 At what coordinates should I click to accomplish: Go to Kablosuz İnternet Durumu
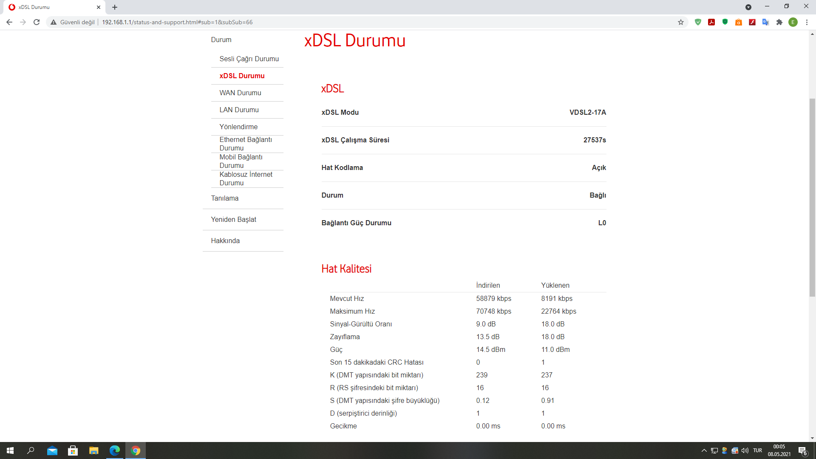246,178
